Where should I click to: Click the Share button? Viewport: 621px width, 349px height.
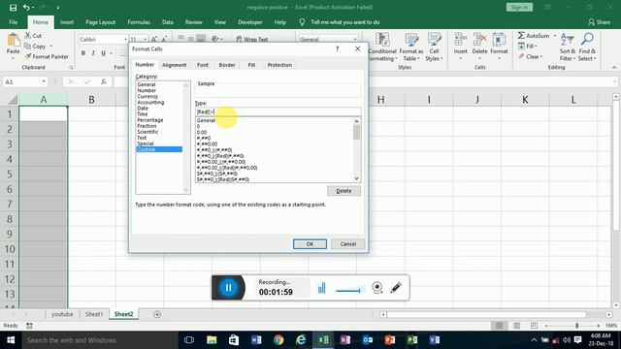point(600,22)
